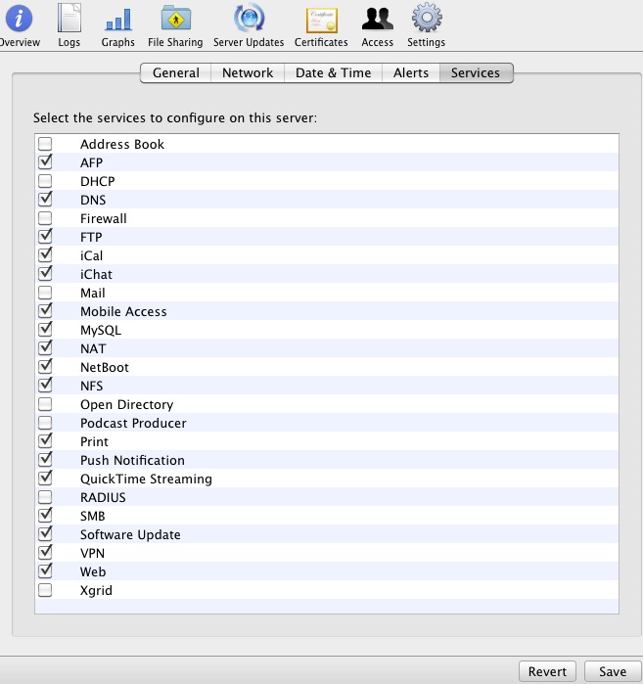Enable the Open Directory checkbox
Screen dimensions: 643x684
click(x=45, y=404)
